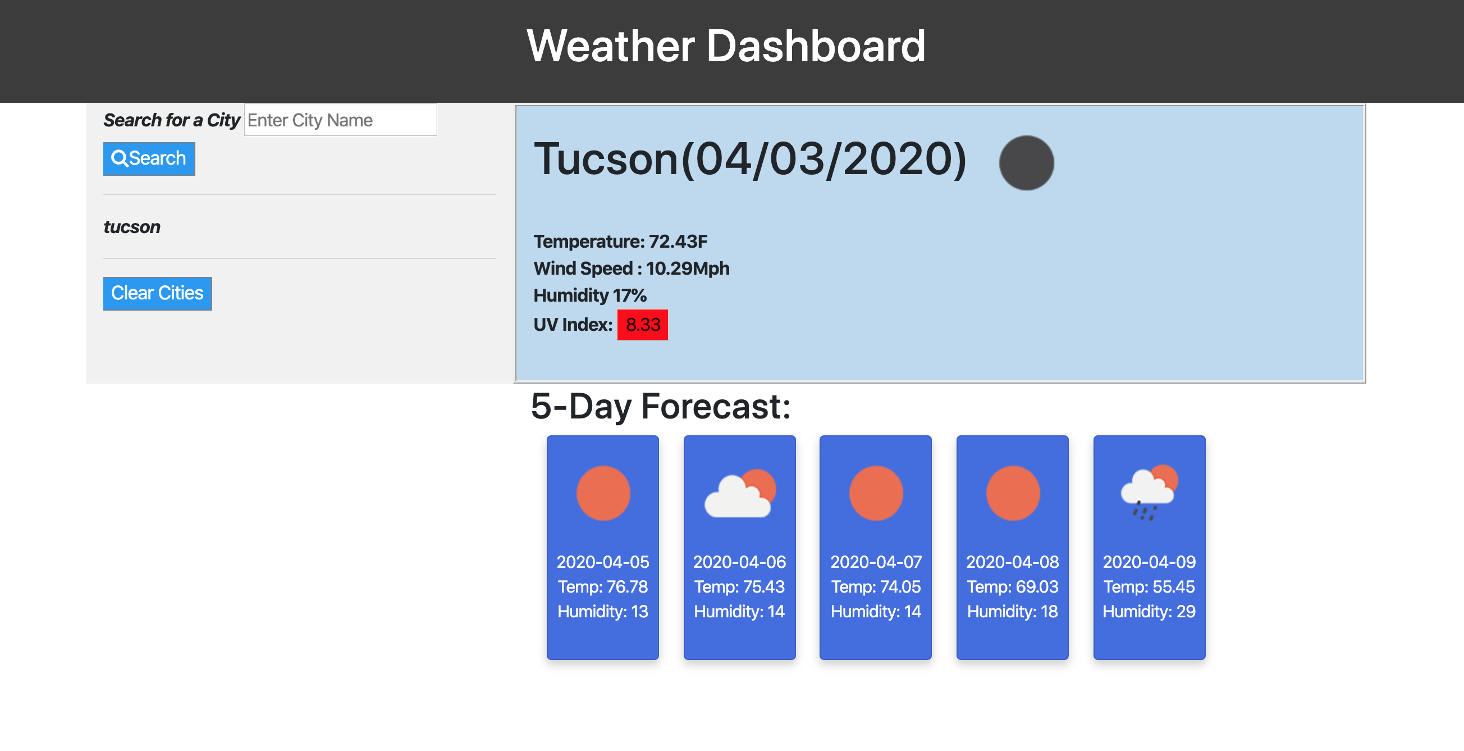Click the Tucson(04/03/2020) heading
The image size is (1464, 751).
[x=749, y=159]
